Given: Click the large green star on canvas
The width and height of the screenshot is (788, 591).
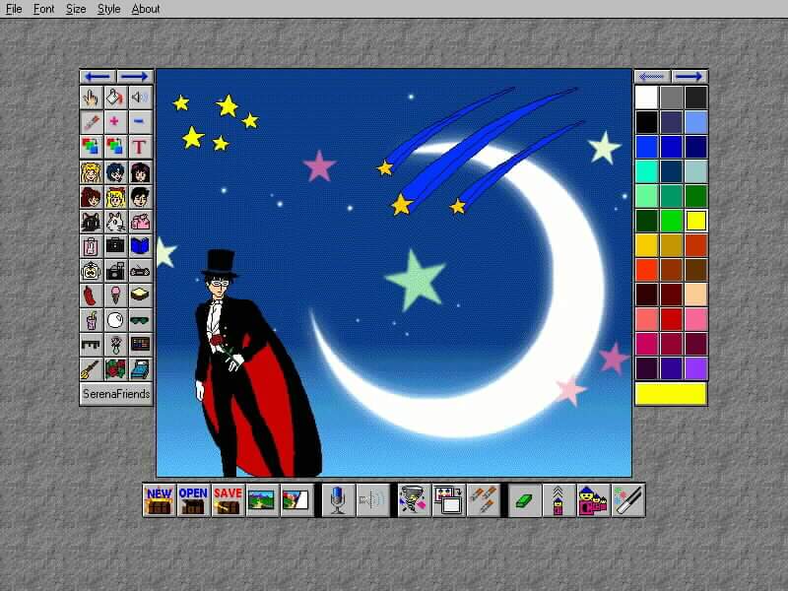Looking at the screenshot, I should tap(416, 280).
